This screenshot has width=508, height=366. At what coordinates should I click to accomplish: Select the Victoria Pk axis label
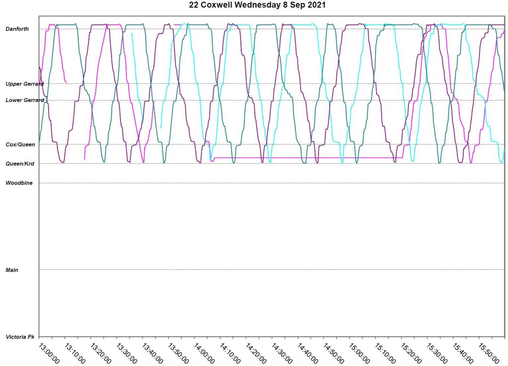point(20,337)
